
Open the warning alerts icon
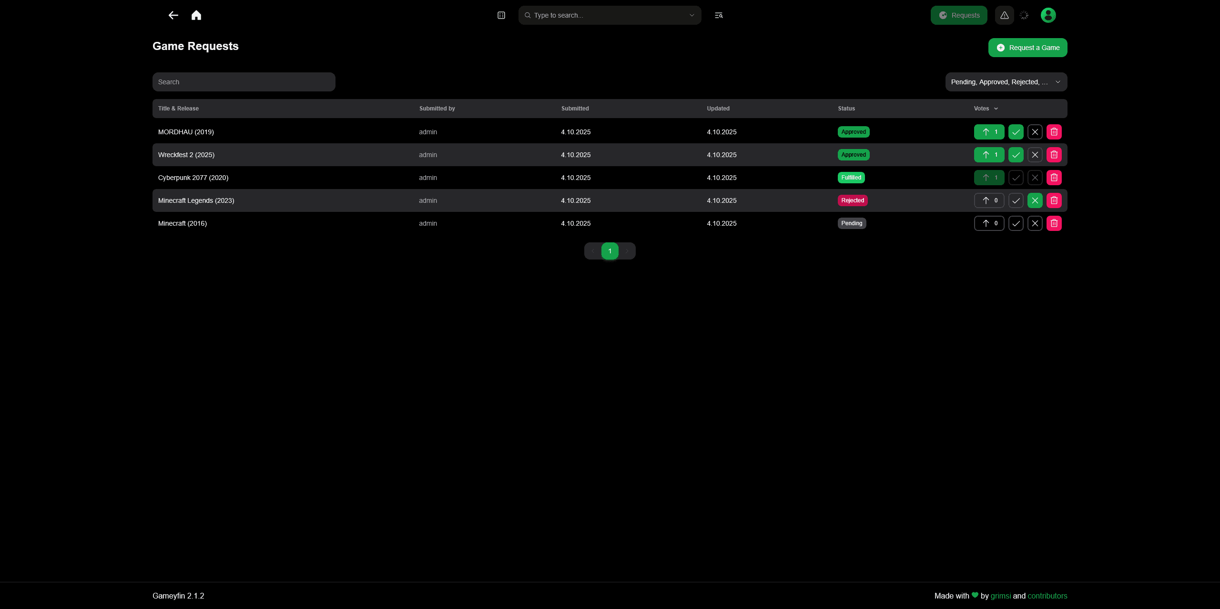pos(1005,15)
